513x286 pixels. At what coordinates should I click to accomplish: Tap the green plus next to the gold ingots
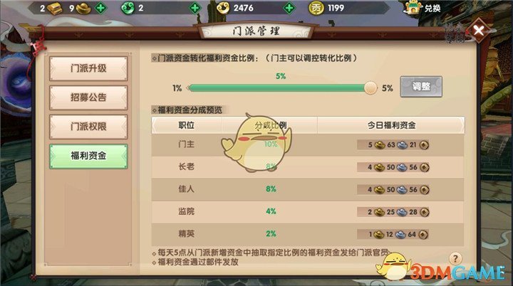[x=100, y=8]
